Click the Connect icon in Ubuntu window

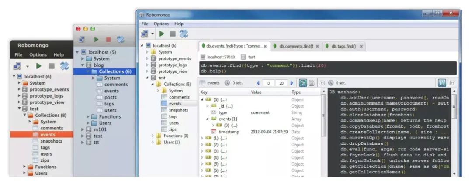(17, 66)
